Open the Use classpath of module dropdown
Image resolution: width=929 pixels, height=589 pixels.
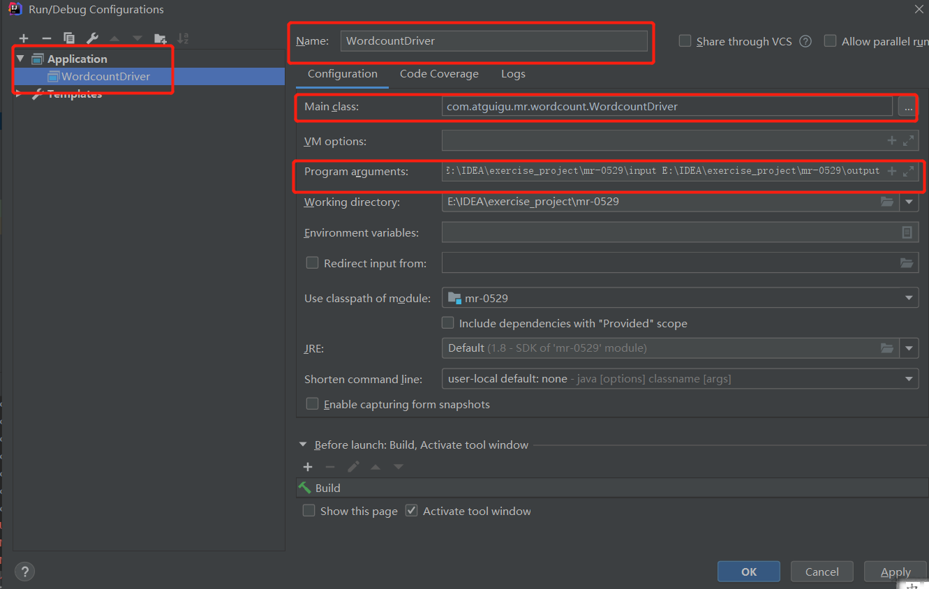pos(908,297)
